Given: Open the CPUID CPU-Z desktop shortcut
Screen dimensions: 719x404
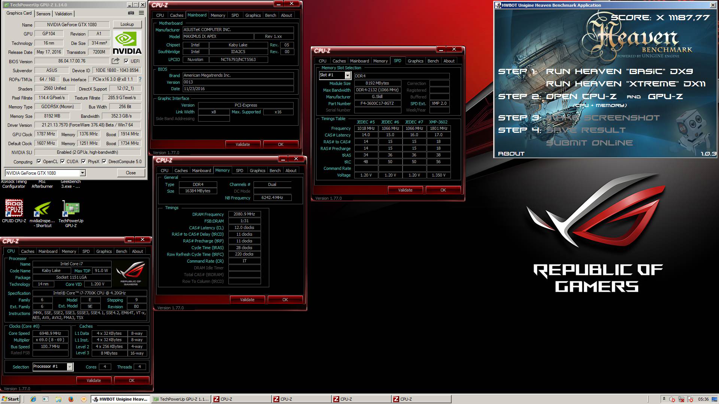Looking at the screenshot, I should (14, 211).
